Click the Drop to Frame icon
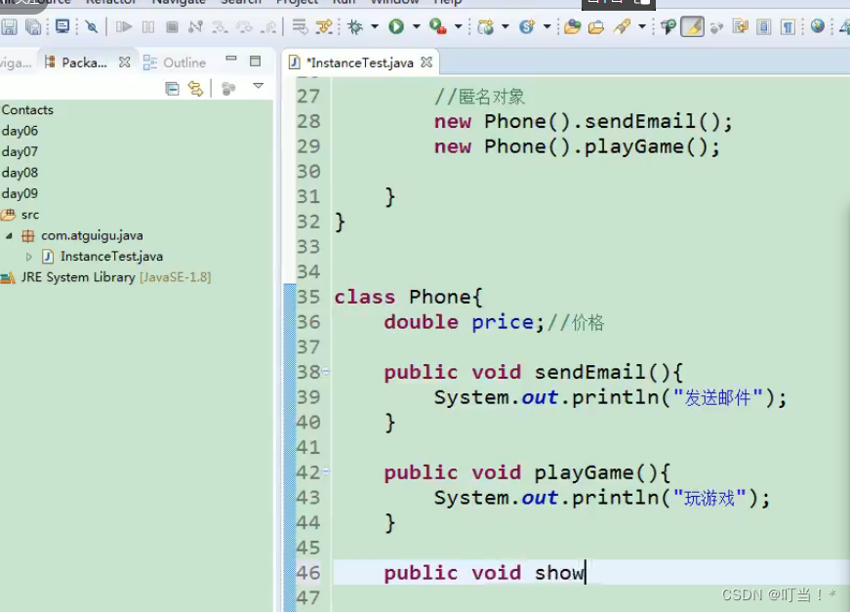 click(300, 26)
